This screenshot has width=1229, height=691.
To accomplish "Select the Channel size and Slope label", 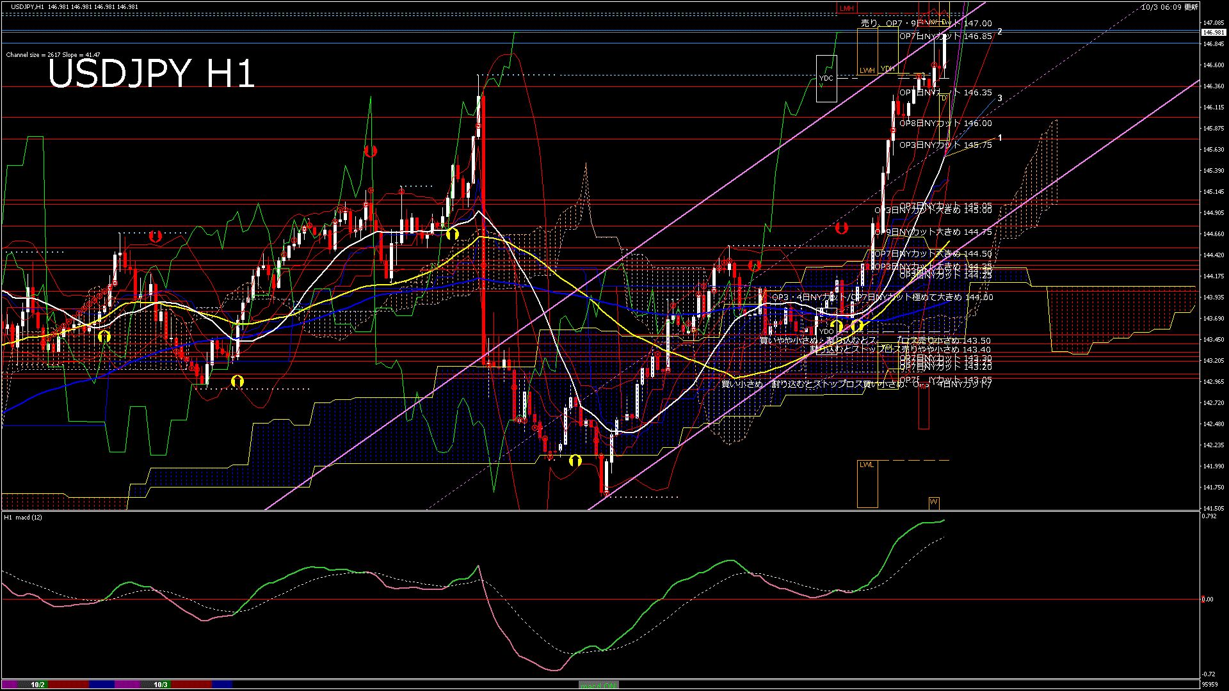I will tap(53, 55).
